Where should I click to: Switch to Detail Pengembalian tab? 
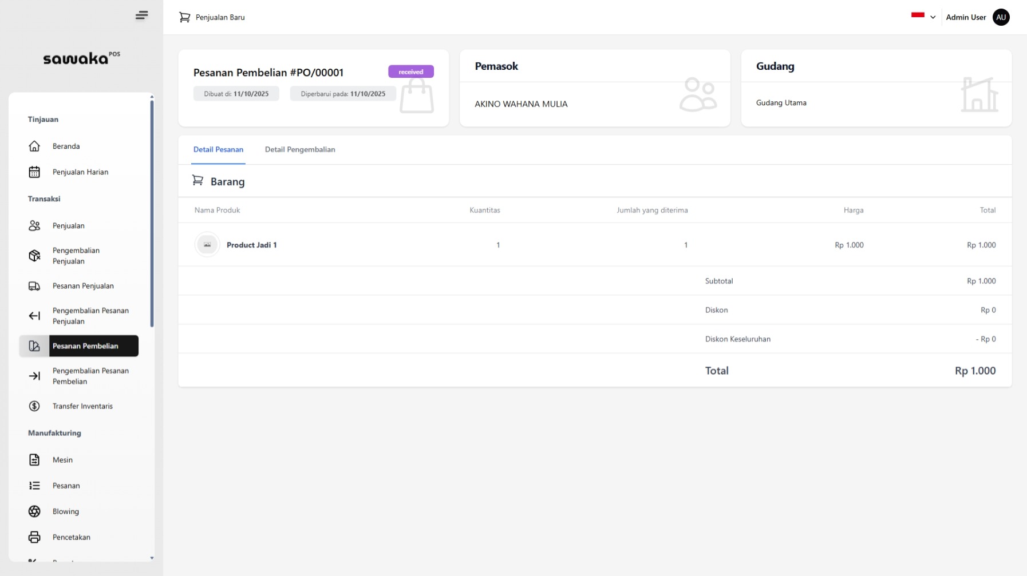click(x=300, y=150)
